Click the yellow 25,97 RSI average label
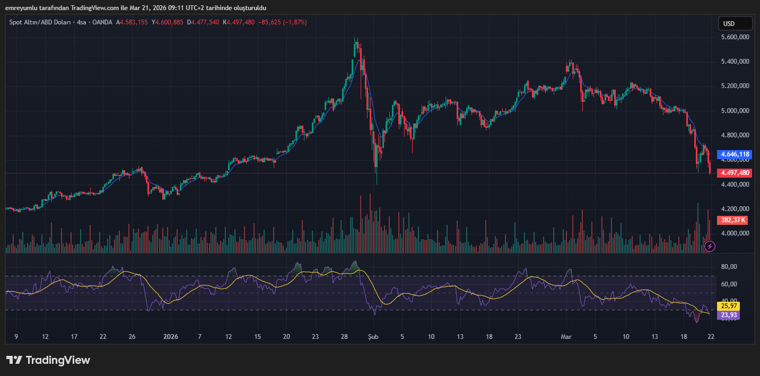The width and height of the screenshot is (760, 376). (727, 306)
